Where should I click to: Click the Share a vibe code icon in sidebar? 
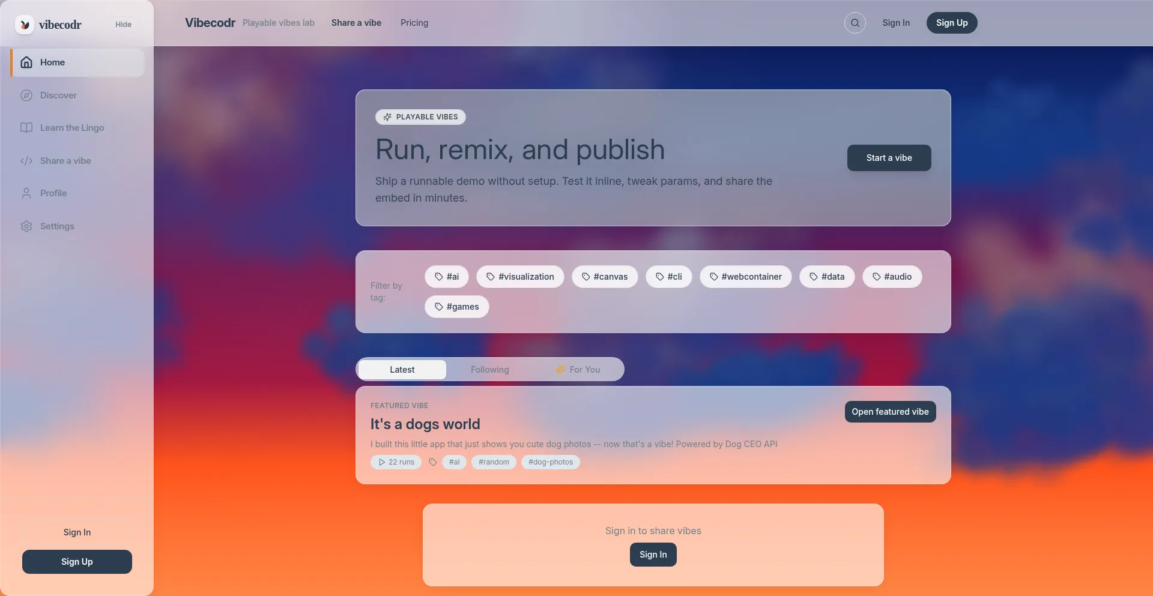26,161
